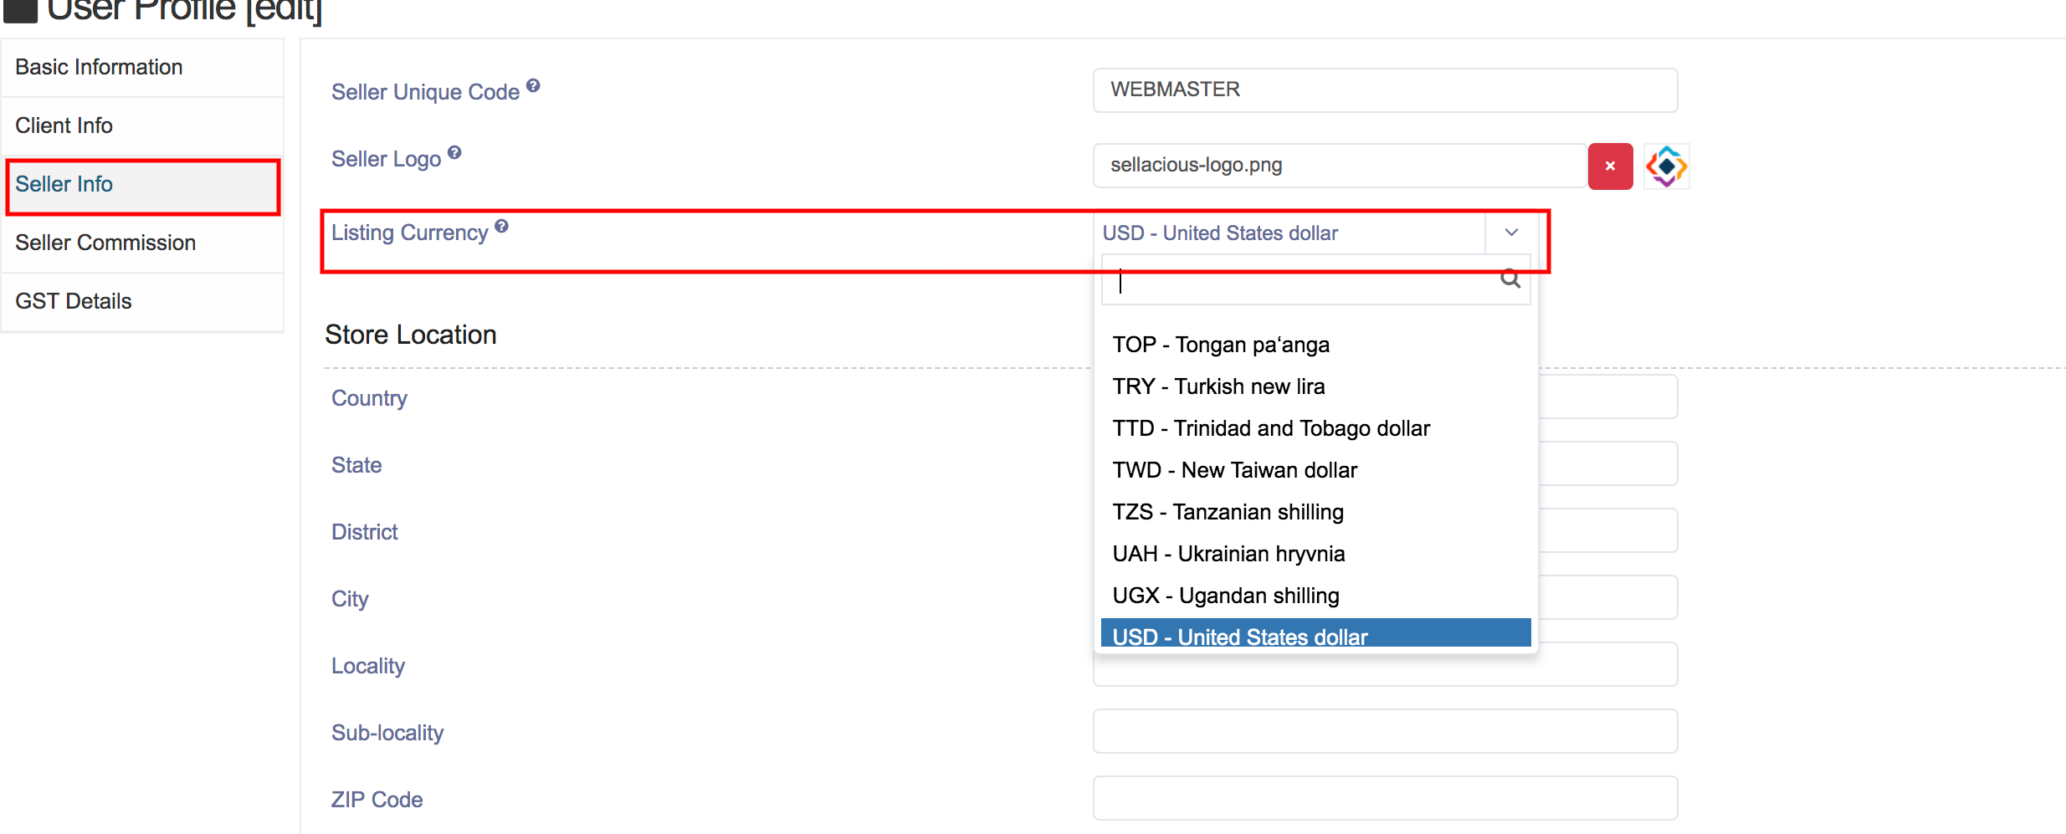
Task: Pick TTD - Trinidad and Tobago dollar
Action: pyautogui.click(x=1270, y=428)
